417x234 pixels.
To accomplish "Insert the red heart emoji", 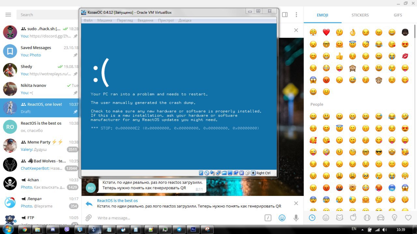I will pyautogui.click(x=326, y=32).
